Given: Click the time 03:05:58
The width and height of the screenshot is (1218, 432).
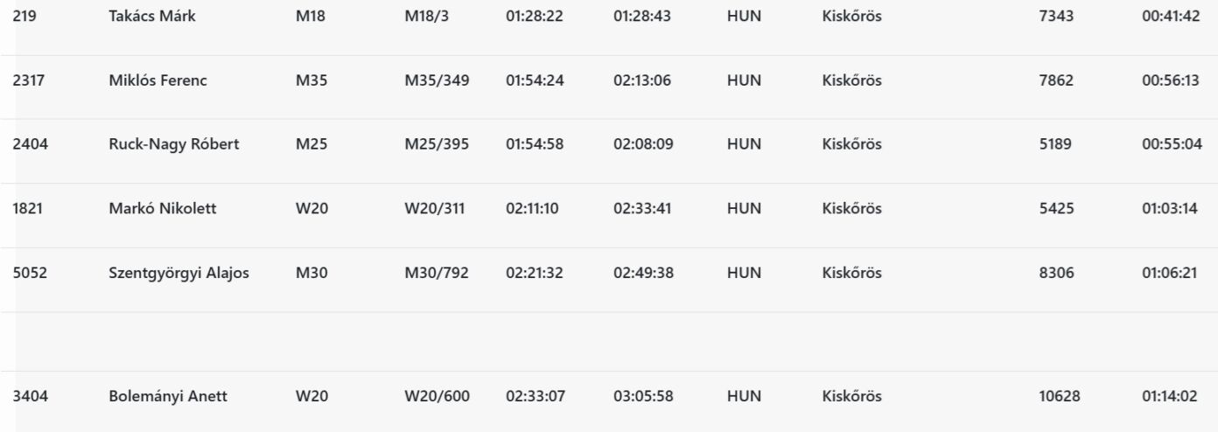Looking at the screenshot, I should click(x=643, y=396).
